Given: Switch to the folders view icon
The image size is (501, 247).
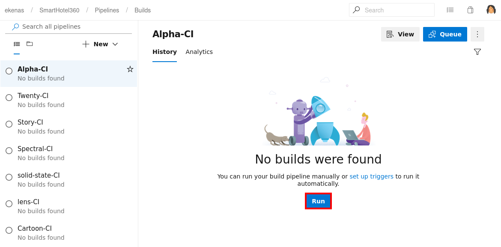Looking at the screenshot, I should click(30, 44).
